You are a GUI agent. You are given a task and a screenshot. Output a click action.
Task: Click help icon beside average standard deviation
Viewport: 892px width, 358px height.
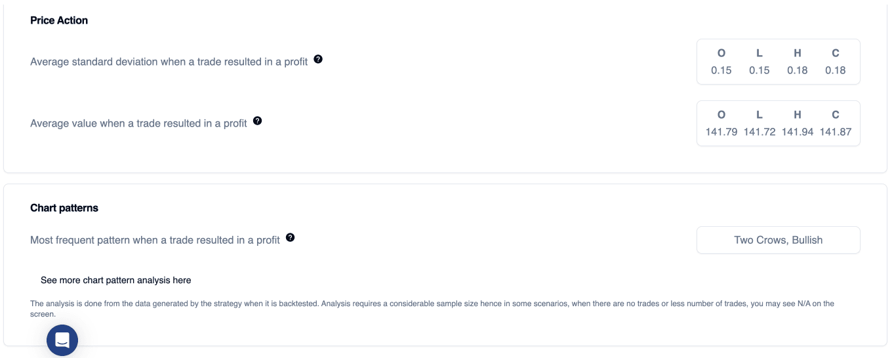pyautogui.click(x=318, y=59)
